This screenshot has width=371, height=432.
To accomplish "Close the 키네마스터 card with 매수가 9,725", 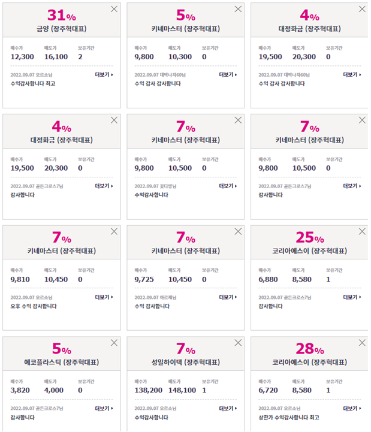I will pyautogui.click(x=238, y=231).
